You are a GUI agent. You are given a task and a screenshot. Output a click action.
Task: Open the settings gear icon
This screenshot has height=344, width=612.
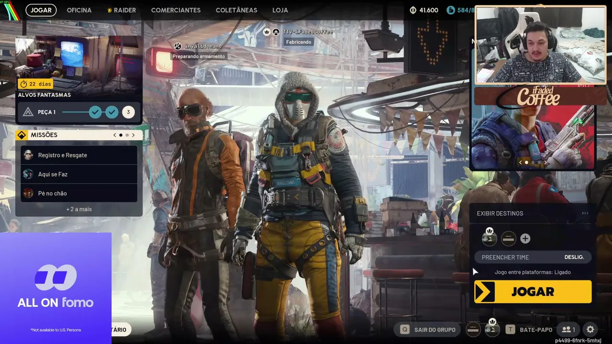590,329
